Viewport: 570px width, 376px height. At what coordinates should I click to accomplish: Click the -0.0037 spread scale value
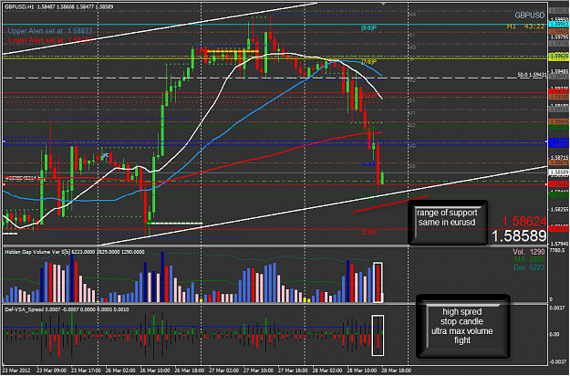click(x=556, y=362)
